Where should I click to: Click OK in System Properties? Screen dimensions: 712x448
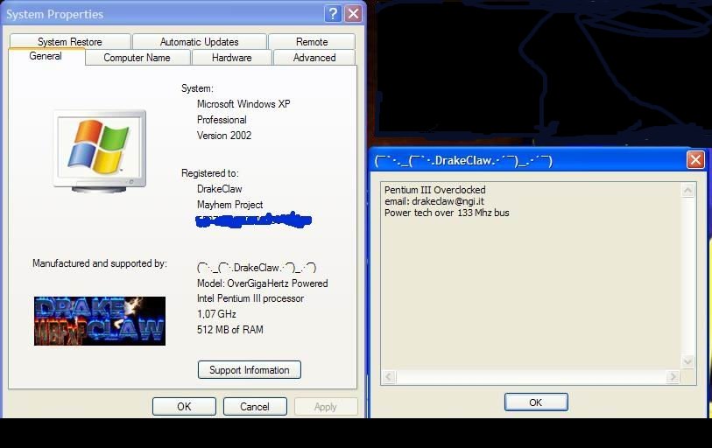point(184,406)
